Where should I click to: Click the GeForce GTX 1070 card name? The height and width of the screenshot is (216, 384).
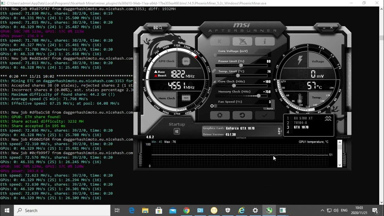240,128
